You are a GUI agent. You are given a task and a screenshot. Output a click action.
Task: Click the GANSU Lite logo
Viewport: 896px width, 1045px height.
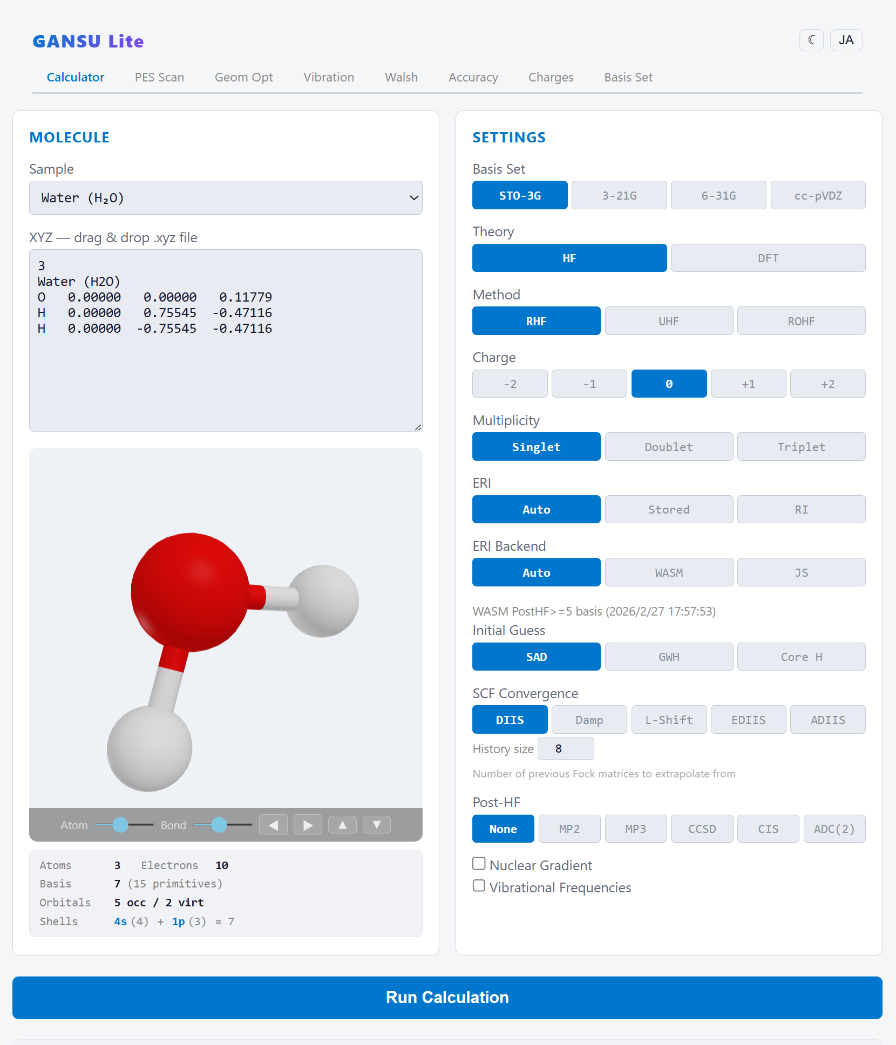pyautogui.click(x=88, y=41)
